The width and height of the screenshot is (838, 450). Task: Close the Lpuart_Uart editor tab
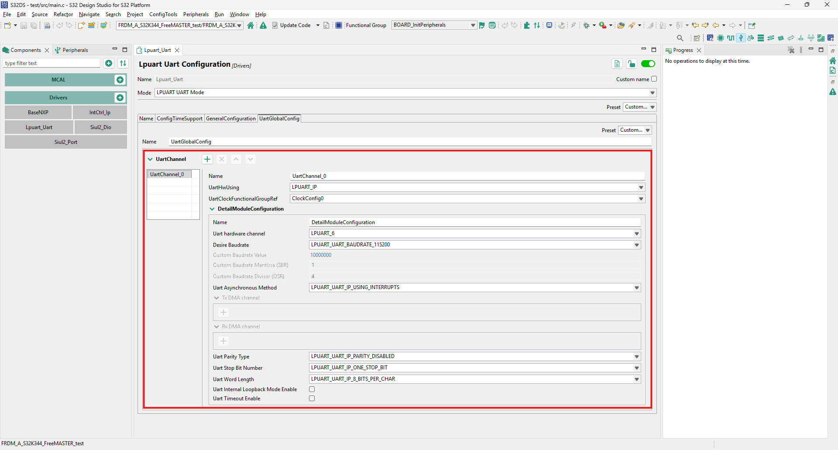177,51
